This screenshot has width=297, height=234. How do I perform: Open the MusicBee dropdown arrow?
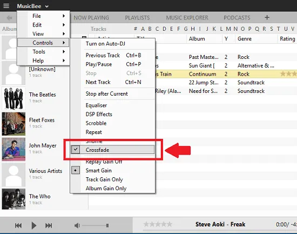pyautogui.click(x=47, y=6)
